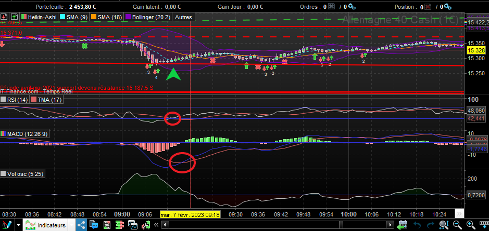This screenshot has height=231, width=489.
Task: Click the support devenu résistance 15 187,5 annotation
Action: [x=77, y=88]
